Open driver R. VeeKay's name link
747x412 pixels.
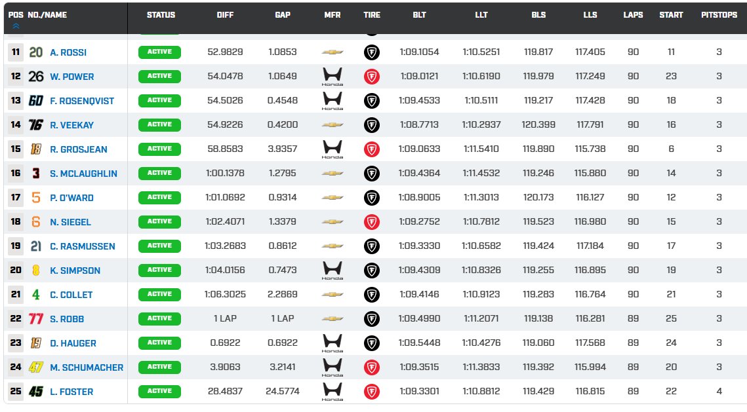pos(72,125)
